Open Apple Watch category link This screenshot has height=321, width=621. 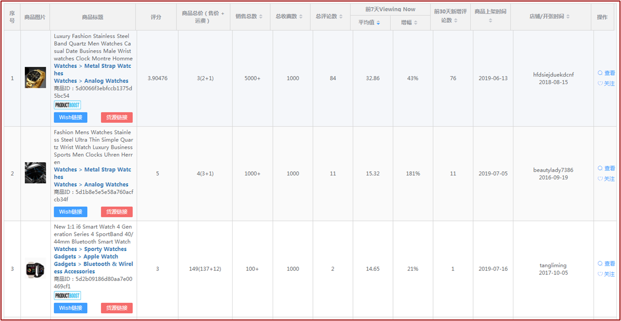click(101, 257)
